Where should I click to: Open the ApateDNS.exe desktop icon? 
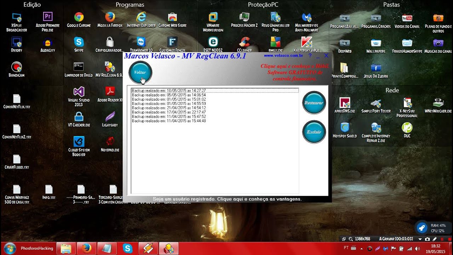click(345, 106)
